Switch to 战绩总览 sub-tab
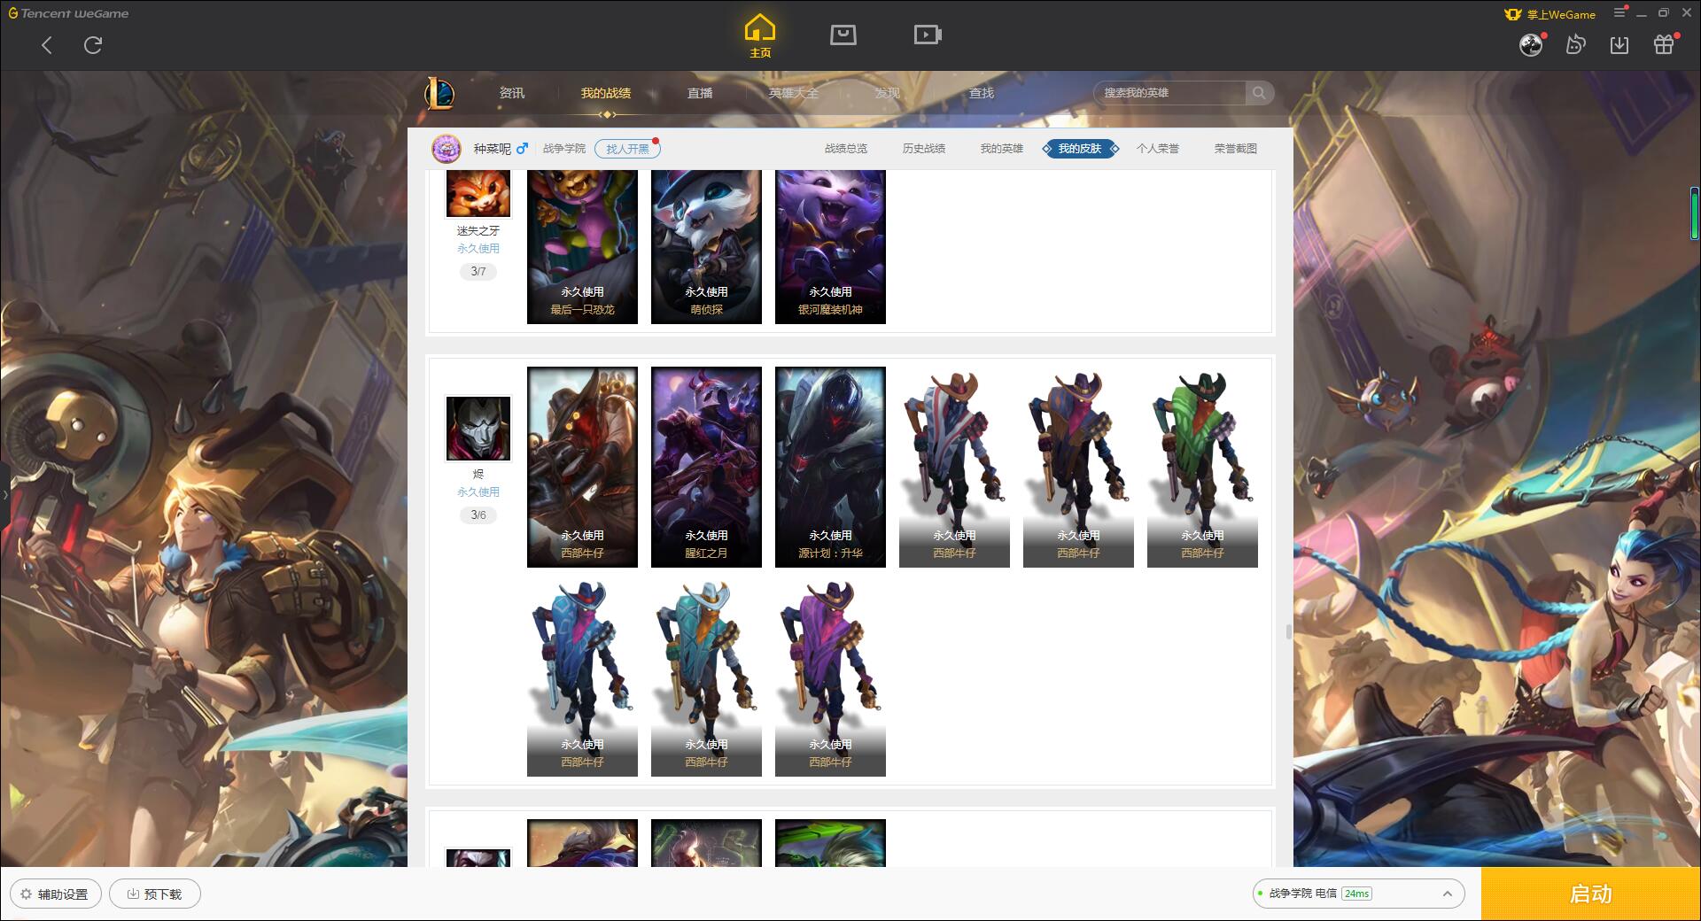 tap(846, 149)
